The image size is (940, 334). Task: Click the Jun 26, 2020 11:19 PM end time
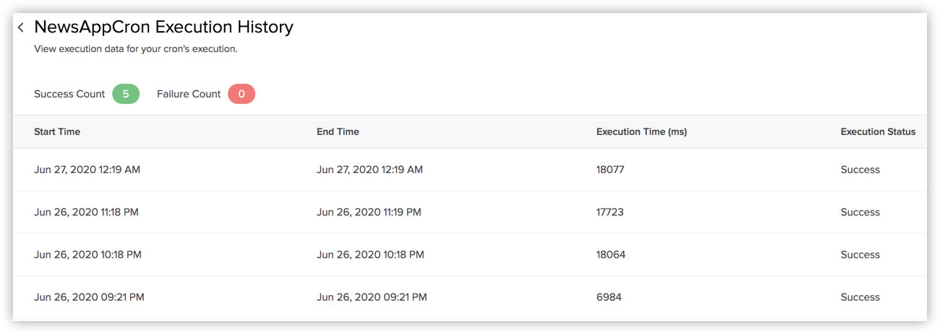[x=369, y=213]
